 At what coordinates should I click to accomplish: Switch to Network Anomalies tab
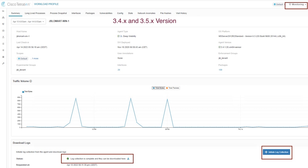(x=146, y=13)
